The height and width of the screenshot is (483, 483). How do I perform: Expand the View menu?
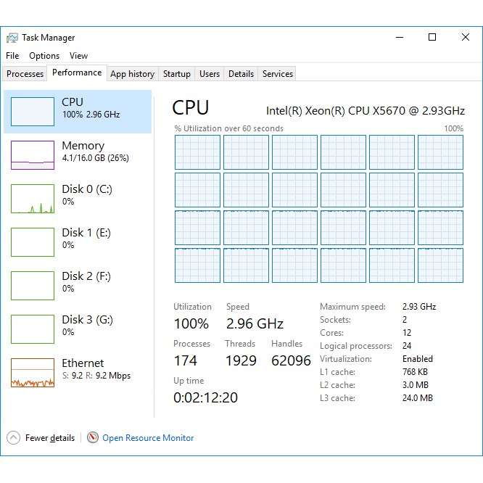(x=78, y=56)
